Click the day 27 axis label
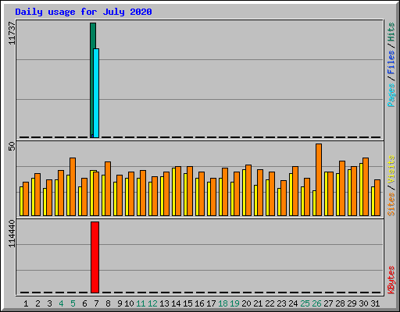This screenshot has width=400, height=312. tap(328, 303)
